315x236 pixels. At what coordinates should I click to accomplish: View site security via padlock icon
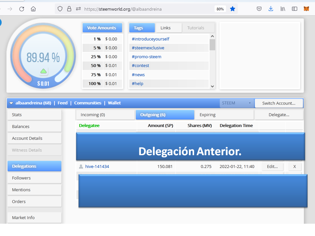pos(69,9)
